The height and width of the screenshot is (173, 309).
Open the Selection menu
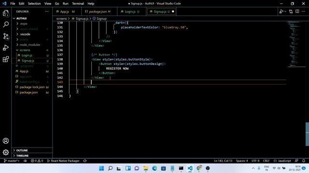[x=34, y=3]
